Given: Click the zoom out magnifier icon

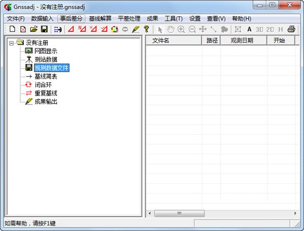Looking at the screenshot, I should [x=192, y=29].
